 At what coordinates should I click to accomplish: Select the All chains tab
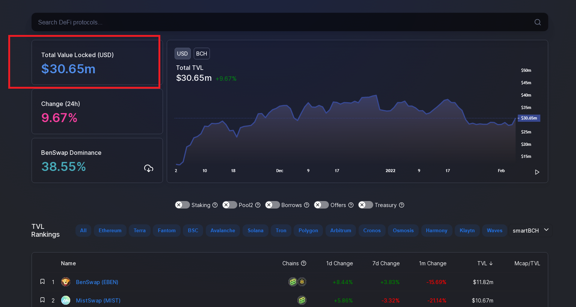click(x=83, y=230)
